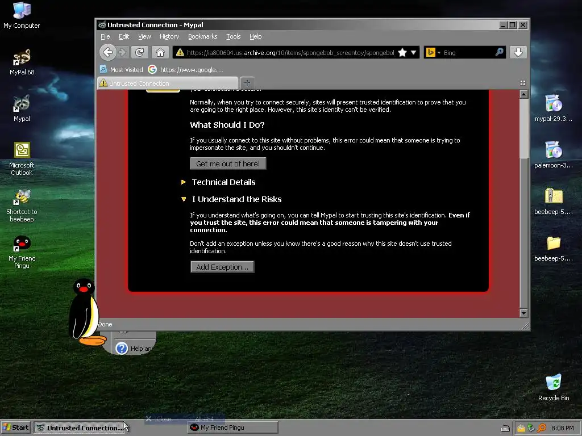Open the View menu

[x=144, y=36]
